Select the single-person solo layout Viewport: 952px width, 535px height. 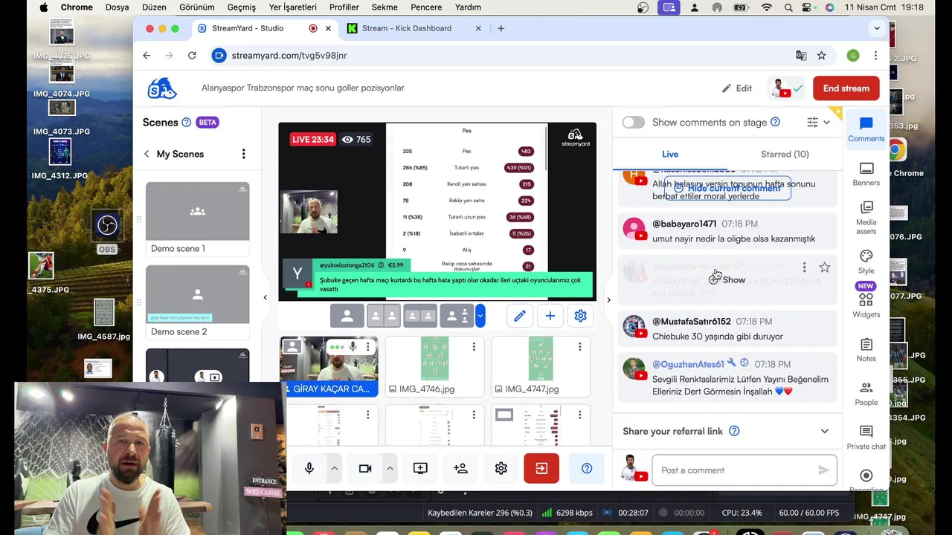pyautogui.click(x=347, y=316)
